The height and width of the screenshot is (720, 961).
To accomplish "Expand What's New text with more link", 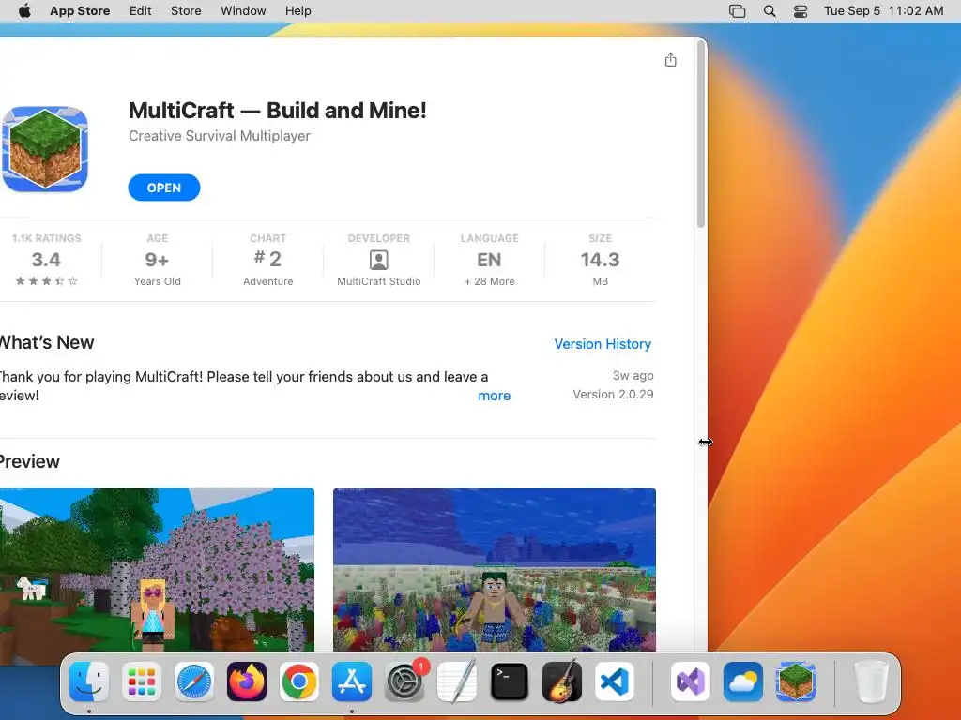I will [x=494, y=396].
